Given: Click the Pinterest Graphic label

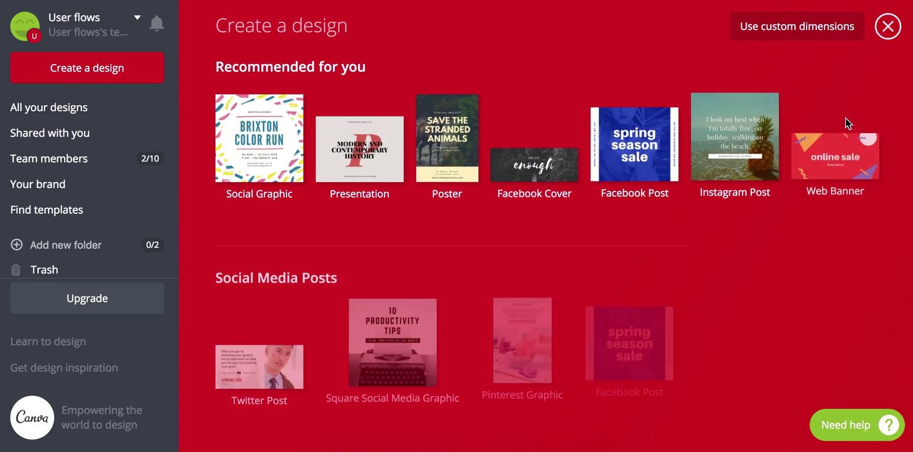Looking at the screenshot, I should (522, 395).
